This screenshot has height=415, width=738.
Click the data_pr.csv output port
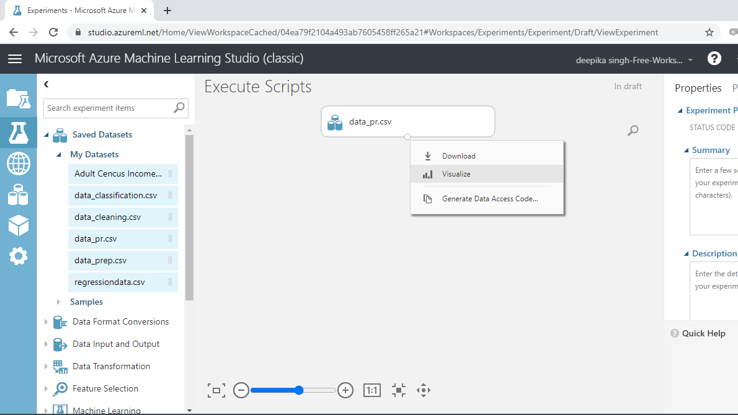coord(407,137)
